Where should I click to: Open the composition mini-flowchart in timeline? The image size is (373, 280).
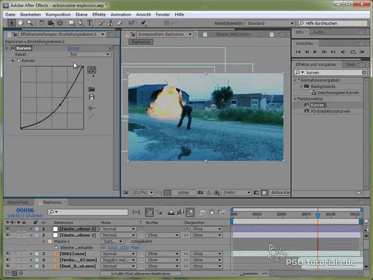[x=136, y=213]
